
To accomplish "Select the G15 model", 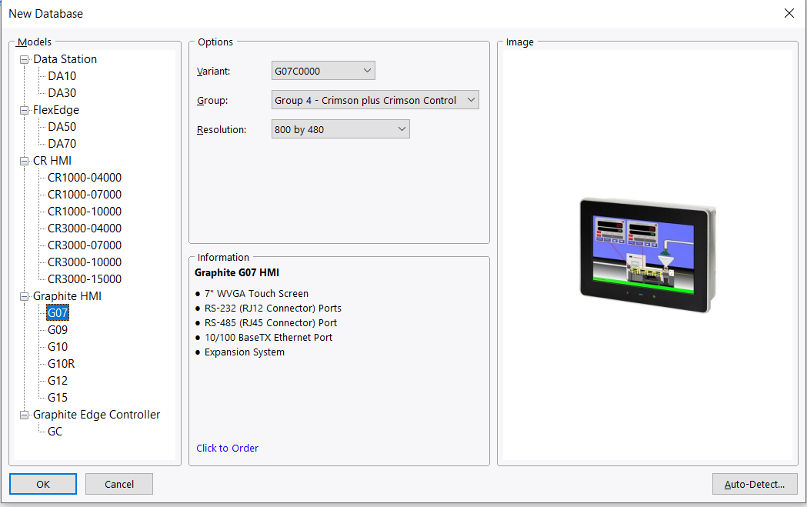I will click(x=58, y=398).
